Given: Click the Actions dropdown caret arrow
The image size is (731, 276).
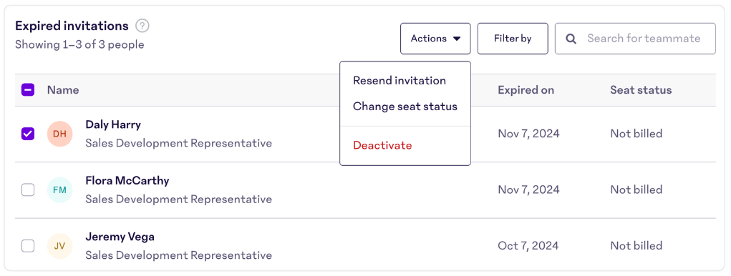Looking at the screenshot, I should (457, 39).
